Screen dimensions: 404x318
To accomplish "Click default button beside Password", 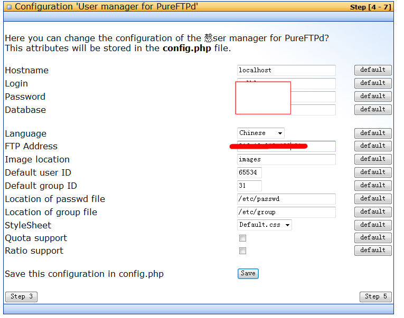I will pos(373,96).
